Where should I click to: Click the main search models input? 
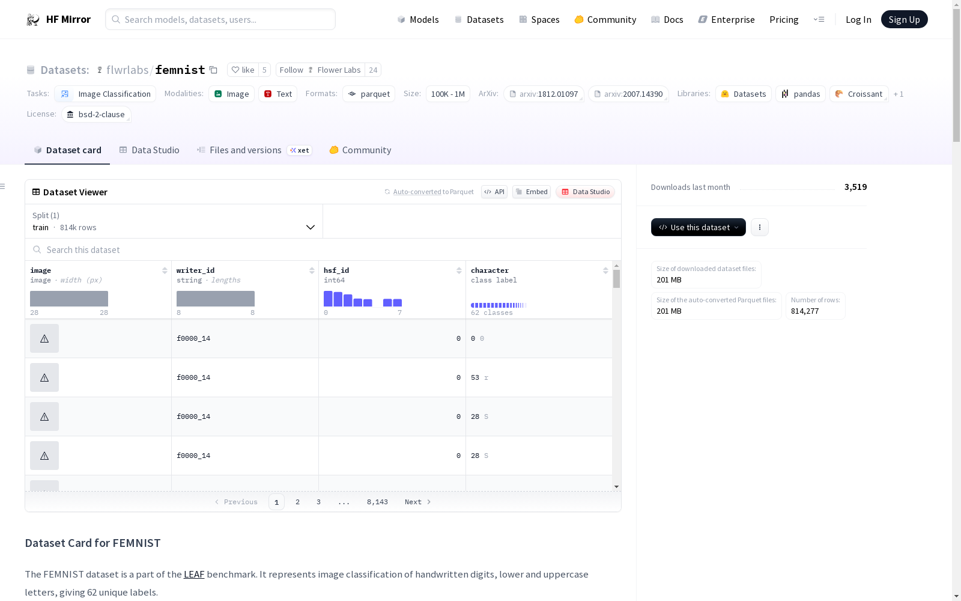(x=220, y=19)
